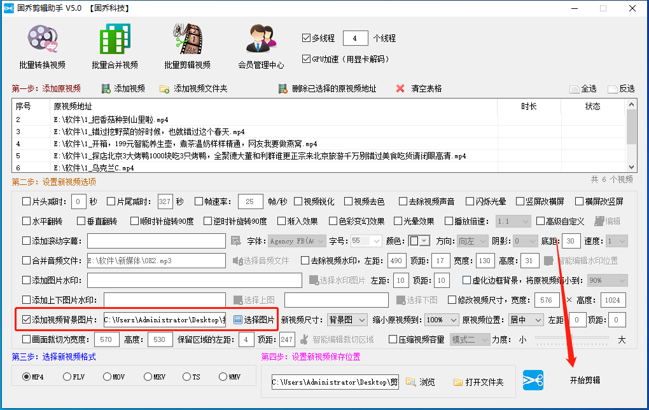Click the scissors 开始剪辑 icon

(x=533, y=381)
